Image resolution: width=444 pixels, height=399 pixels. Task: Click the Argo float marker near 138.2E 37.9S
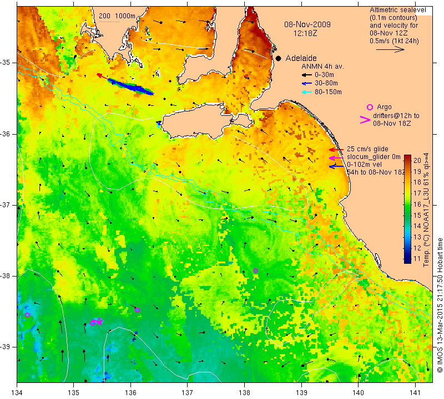click(255, 270)
